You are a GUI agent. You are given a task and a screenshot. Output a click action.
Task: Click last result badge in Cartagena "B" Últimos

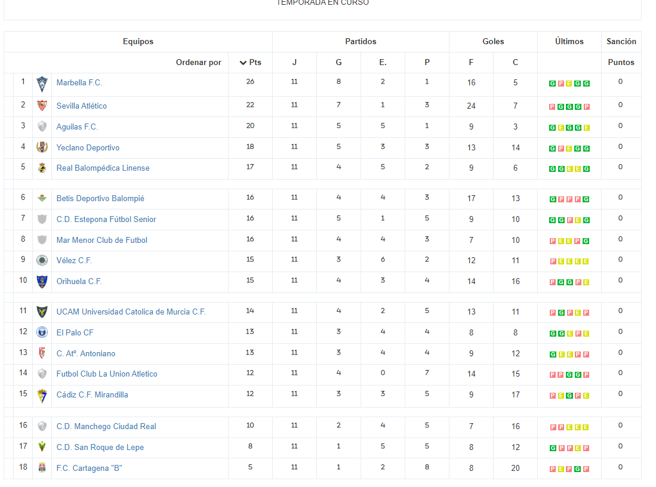click(x=586, y=469)
